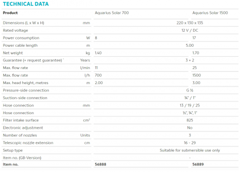Click net weight value 1.40
Image resolution: width=240 pixels, height=172 pixels.
[98, 53]
